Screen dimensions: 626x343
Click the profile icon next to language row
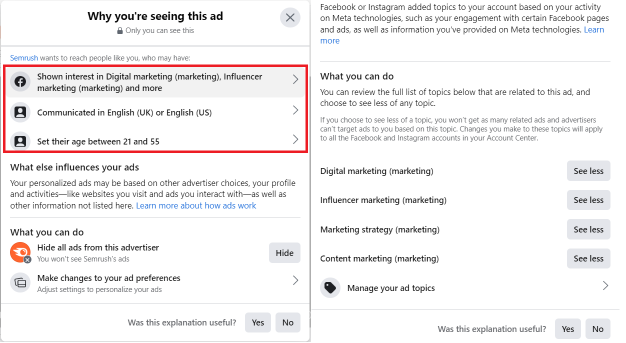(x=20, y=112)
